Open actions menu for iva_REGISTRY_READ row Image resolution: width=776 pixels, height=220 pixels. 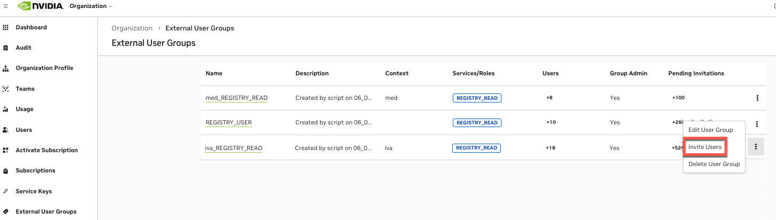tap(756, 147)
